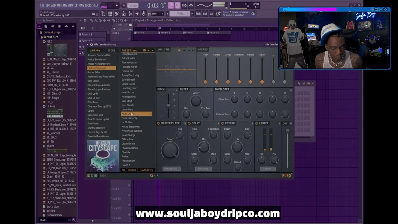The height and width of the screenshot is (224, 398).
Task: Click the stop button in the transport bar
Action: pyautogui.click(x=117, y=5)
